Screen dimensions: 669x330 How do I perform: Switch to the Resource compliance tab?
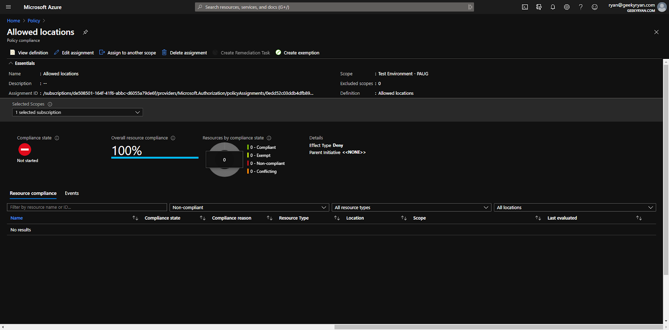click(33, 193)
